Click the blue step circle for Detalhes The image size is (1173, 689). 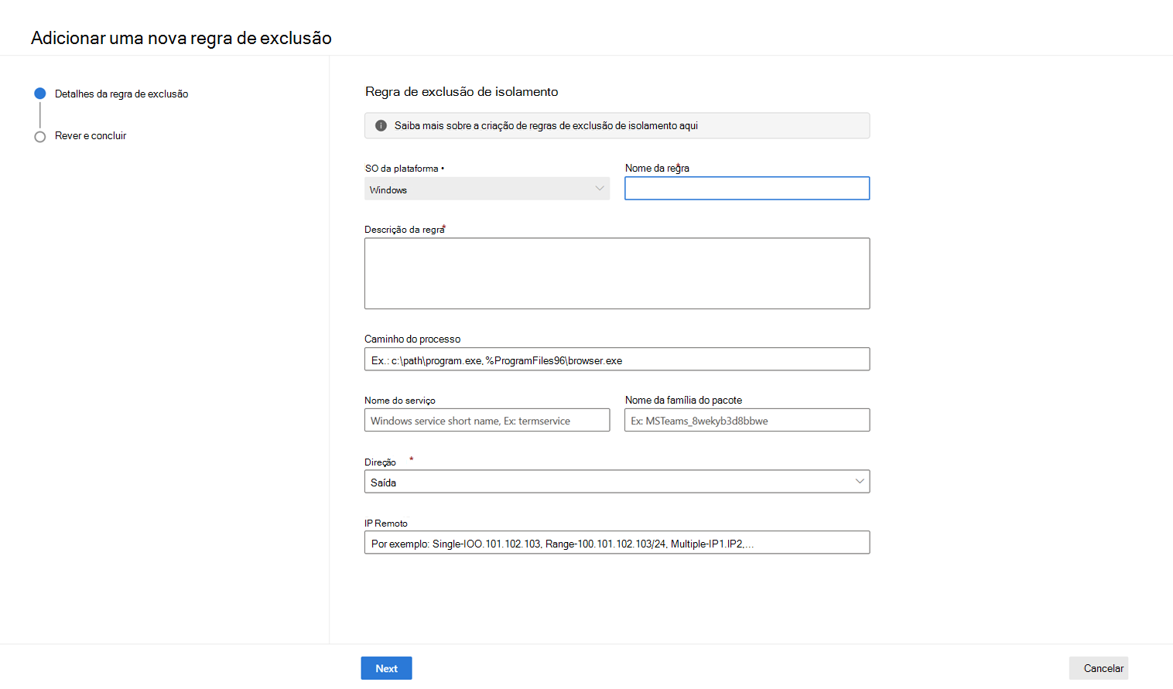pos(40,94)
